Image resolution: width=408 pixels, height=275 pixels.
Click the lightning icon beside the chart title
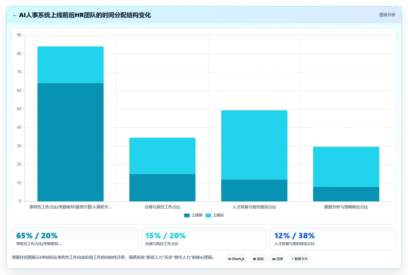14,15
